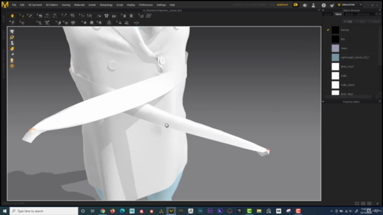Click the megaphone announcements icon
The image size is (383, 215).
(305, 5)
